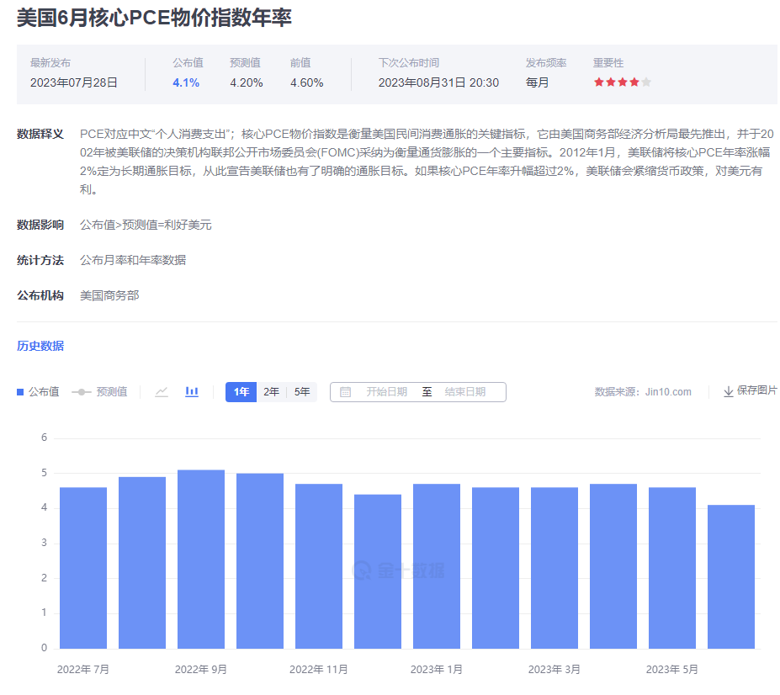This screenshot has height=695, width=780.
Task: Switch to the 2年 view
Action: [271, 391]
